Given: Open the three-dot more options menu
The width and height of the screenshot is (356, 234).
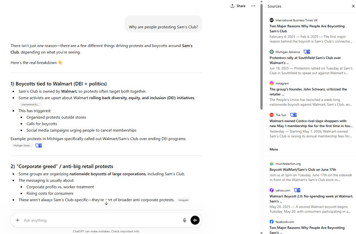Looking at the screenshot, I should click(x=253, y=6).
